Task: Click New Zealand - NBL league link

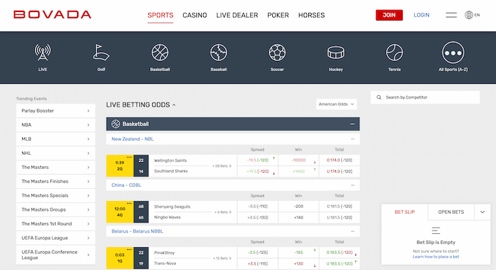Action: pyautogui.click(x=133, y=139)
